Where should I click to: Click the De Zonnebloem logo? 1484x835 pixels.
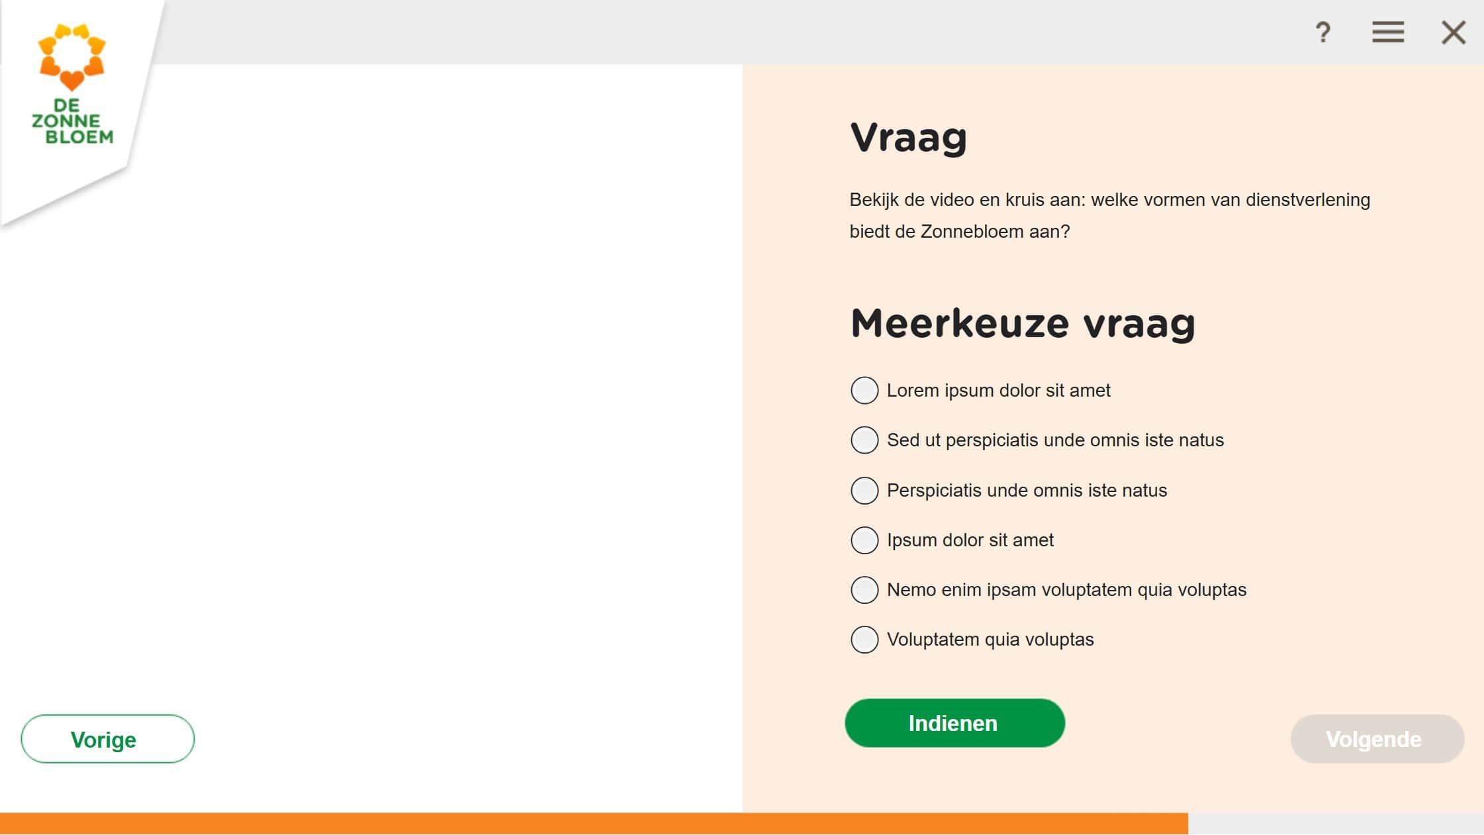[72, 84]
